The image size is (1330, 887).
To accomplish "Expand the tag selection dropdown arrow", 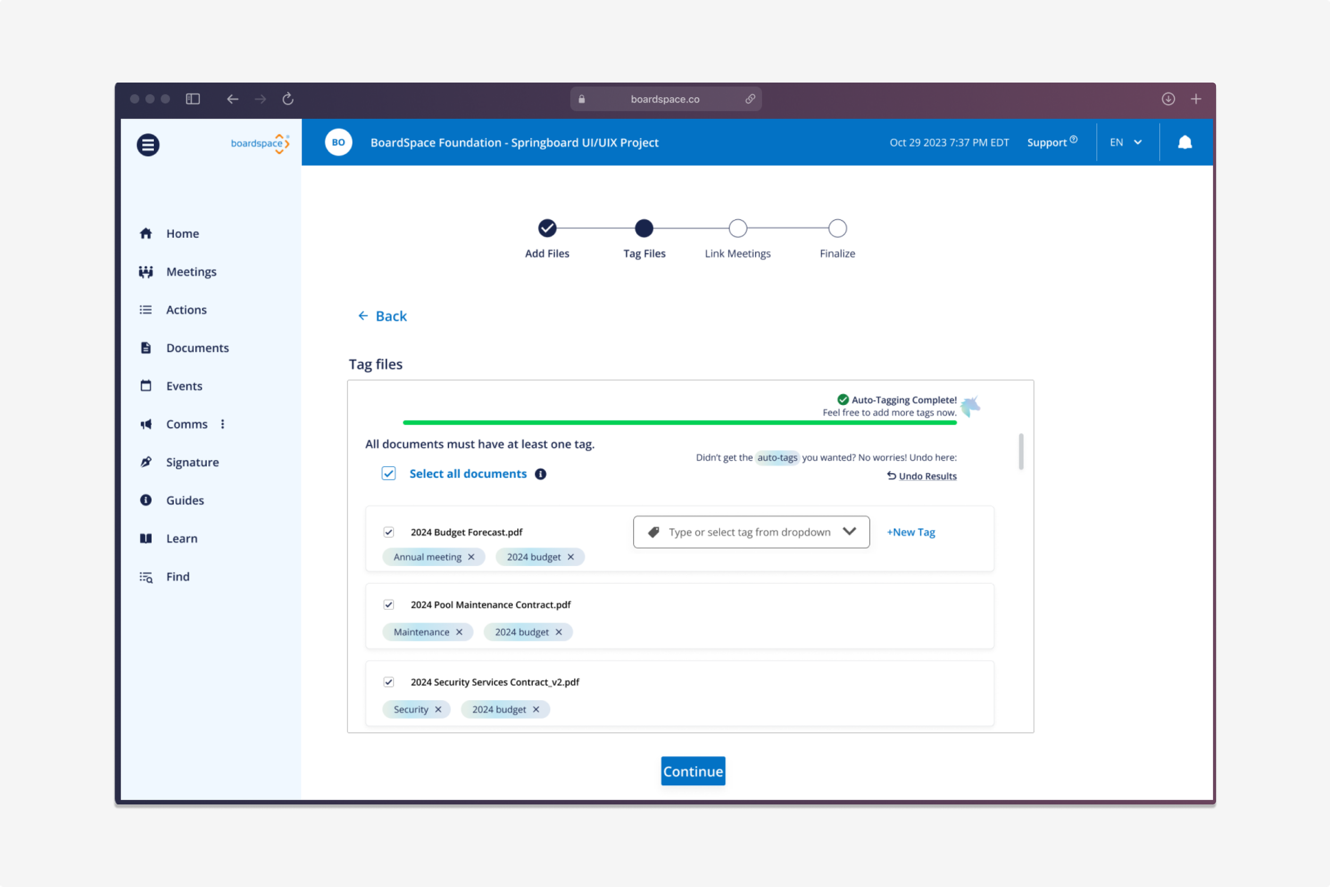I will tap(850, 532).
